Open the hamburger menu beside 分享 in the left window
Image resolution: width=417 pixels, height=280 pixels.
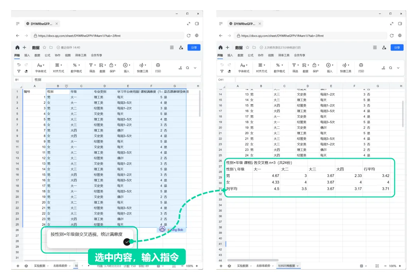click(x=172, y=47)
